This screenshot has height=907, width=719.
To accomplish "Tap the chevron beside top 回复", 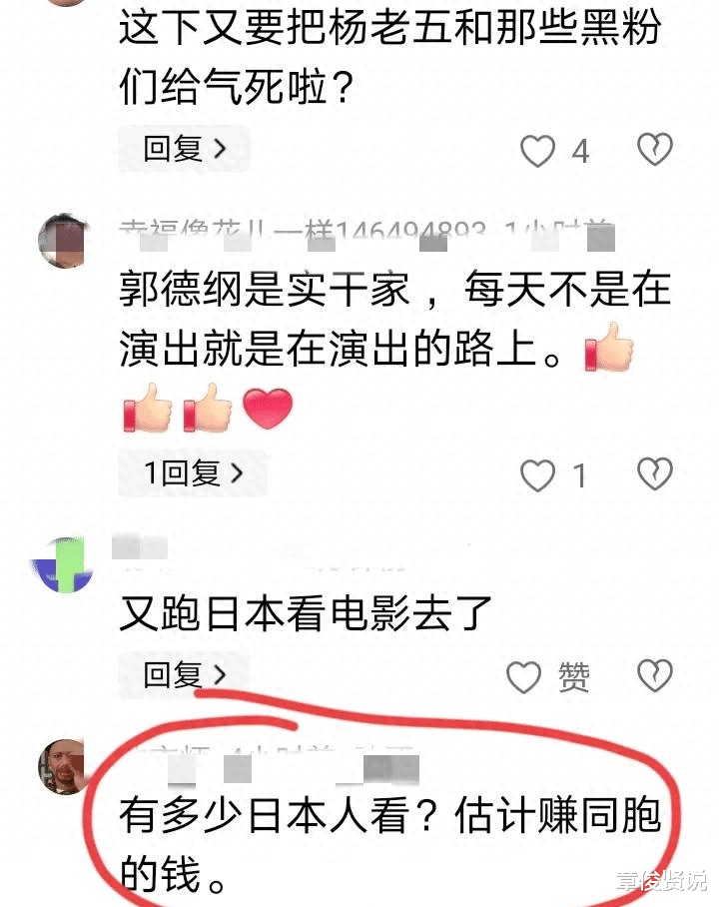I will 220,149.
